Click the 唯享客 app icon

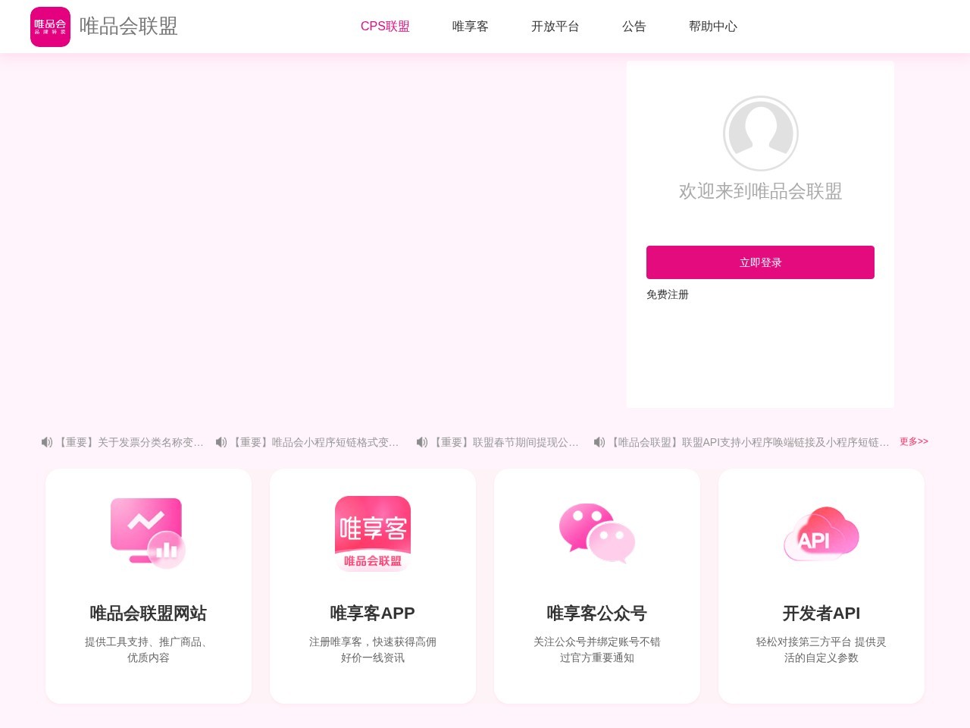coord(373,533)
